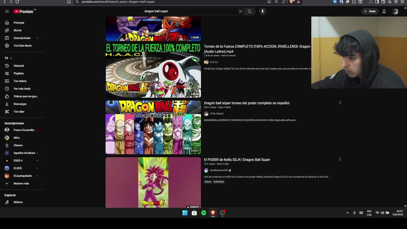Play the Kefla SSJ4 short thumbnail
This screenshot has height=229, width=407.
point(153,183)
